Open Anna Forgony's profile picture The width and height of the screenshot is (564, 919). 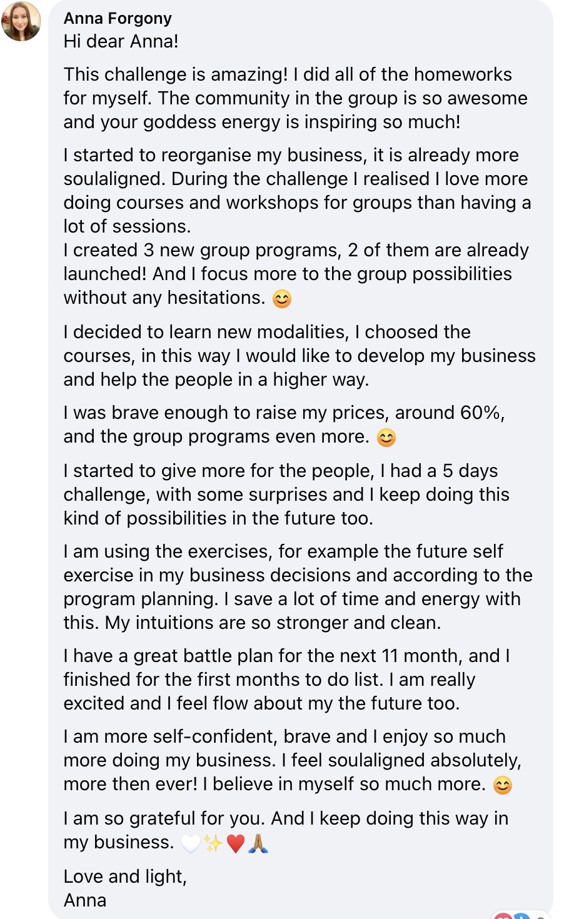21,21
